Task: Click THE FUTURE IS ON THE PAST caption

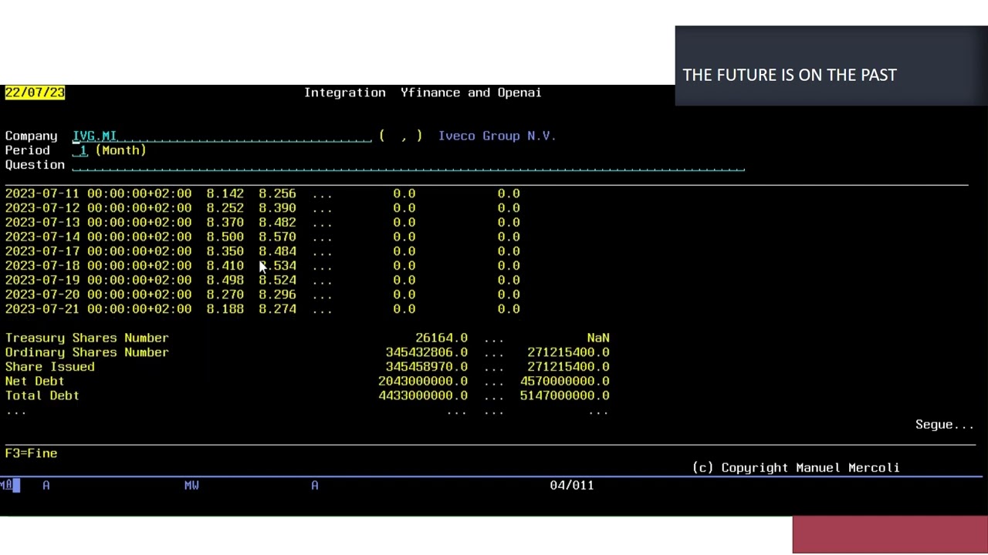Action: tap(790, 75)
